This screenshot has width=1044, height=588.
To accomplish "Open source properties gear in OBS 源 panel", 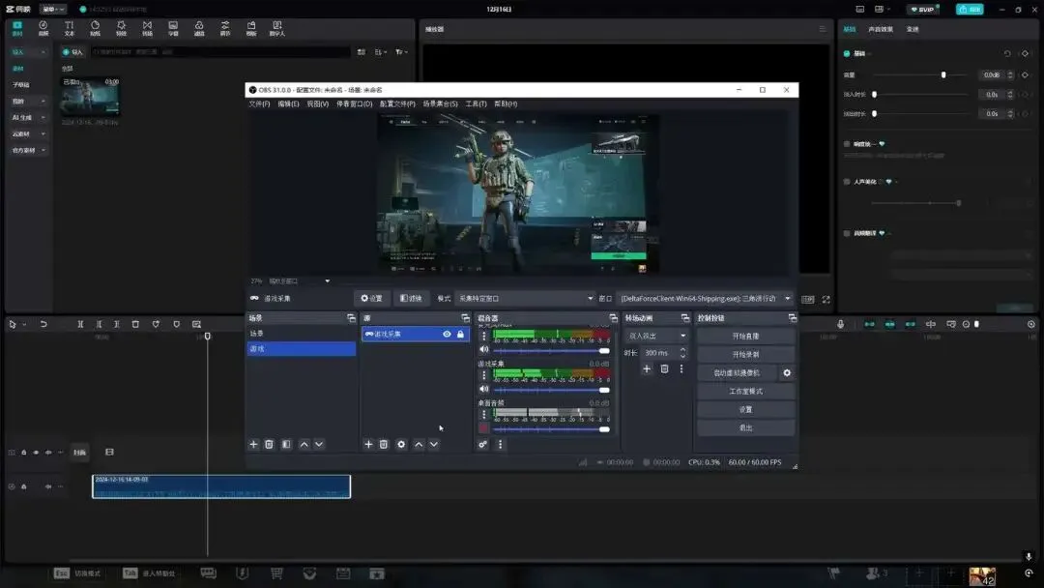I will click(401, 444).
